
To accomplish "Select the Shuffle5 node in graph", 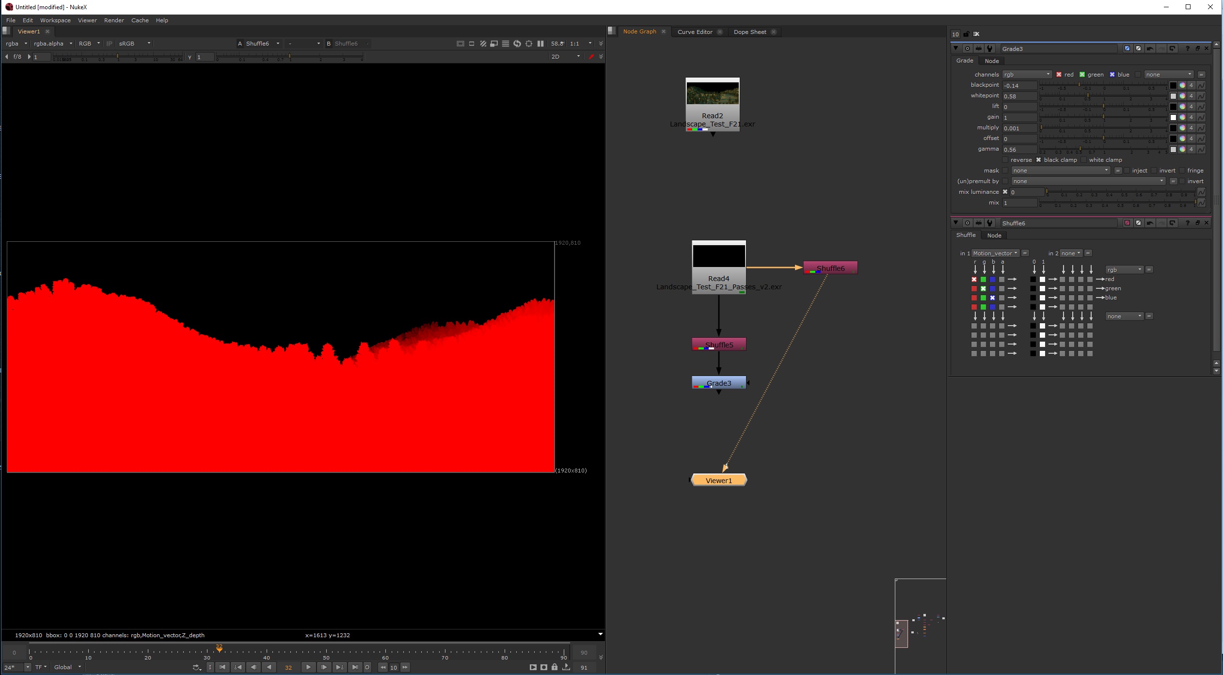I will pyautogui.click(x=719, y=345).
